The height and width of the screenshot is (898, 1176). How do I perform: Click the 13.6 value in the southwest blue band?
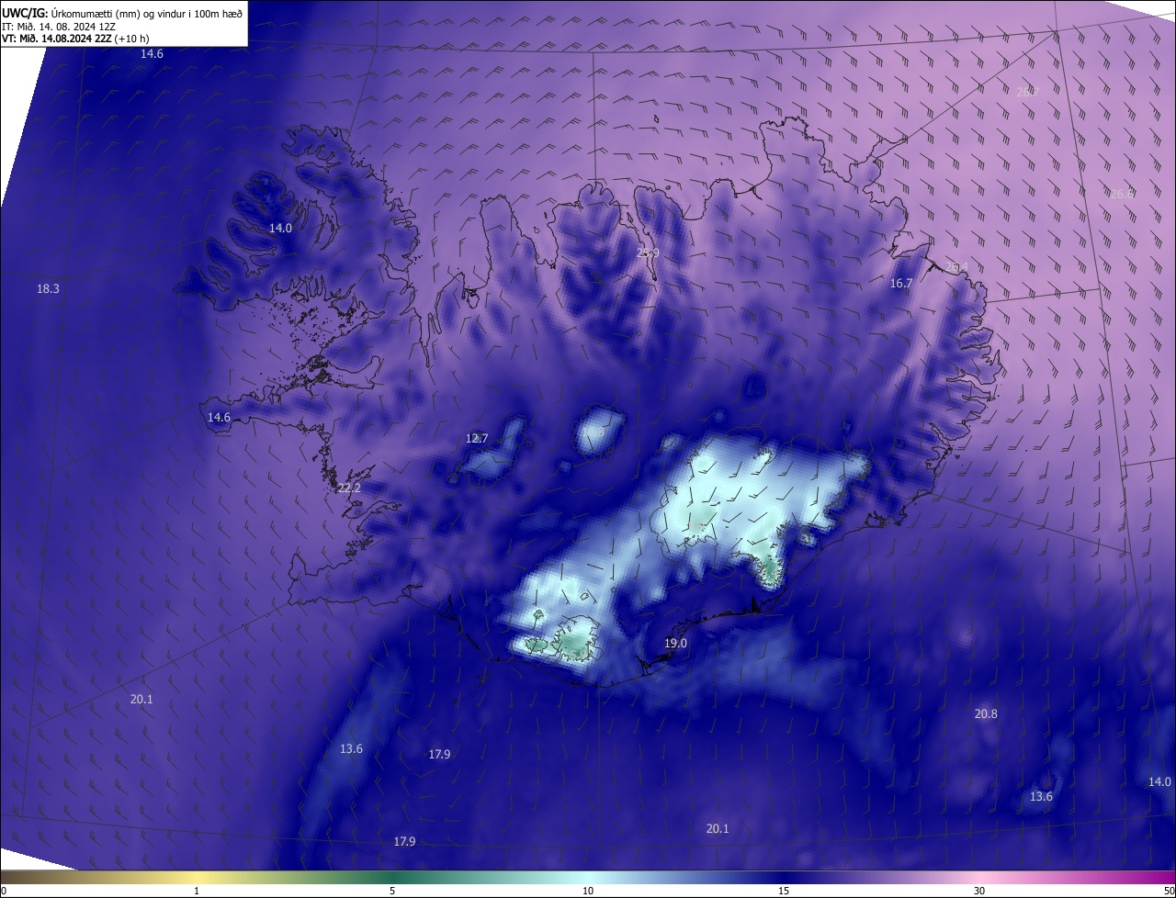(x=351, y=748)
